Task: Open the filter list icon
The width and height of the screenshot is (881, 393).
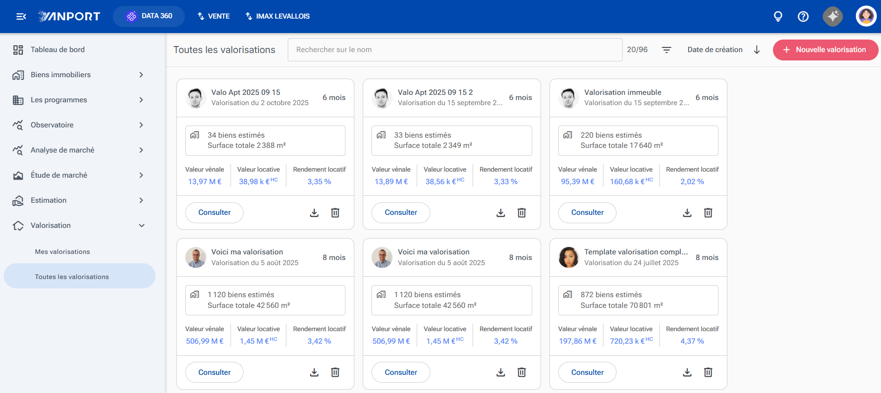Action: 666,50
